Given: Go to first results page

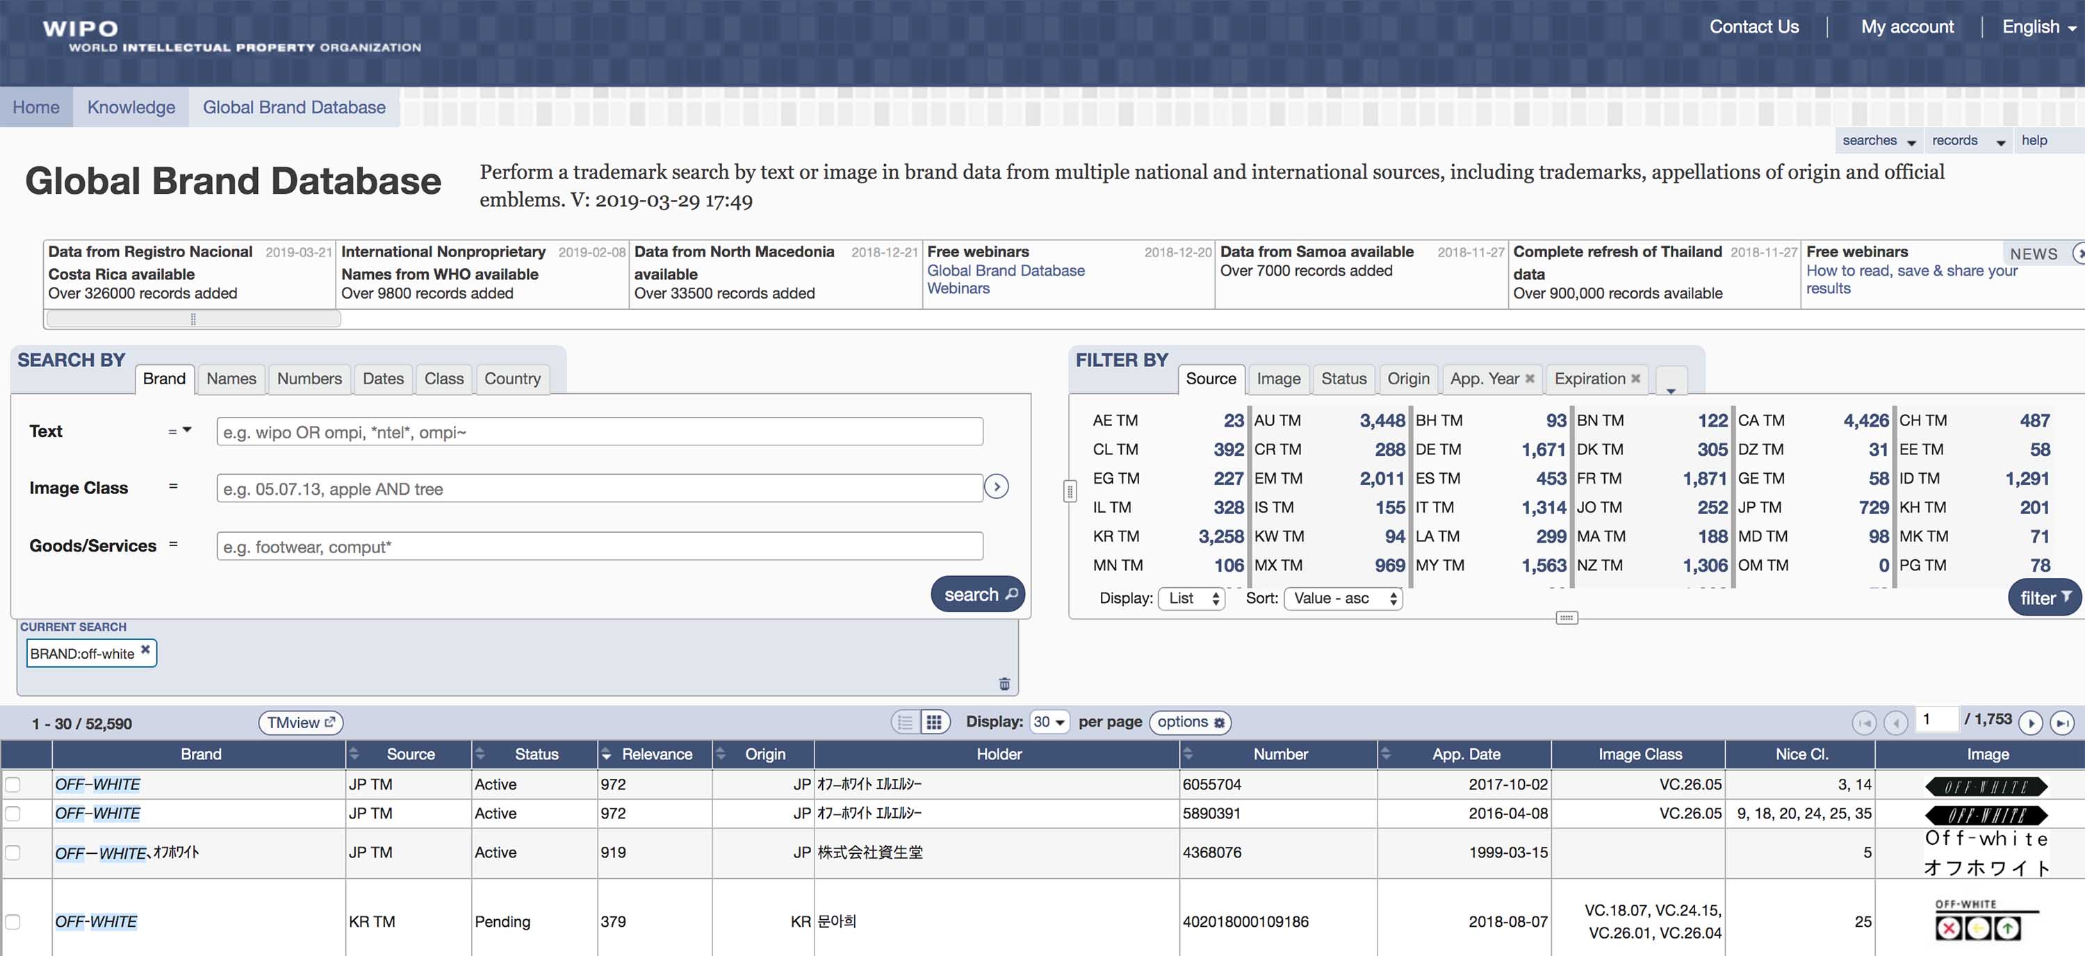Looking at the screenshot, I should (1864, 723).
